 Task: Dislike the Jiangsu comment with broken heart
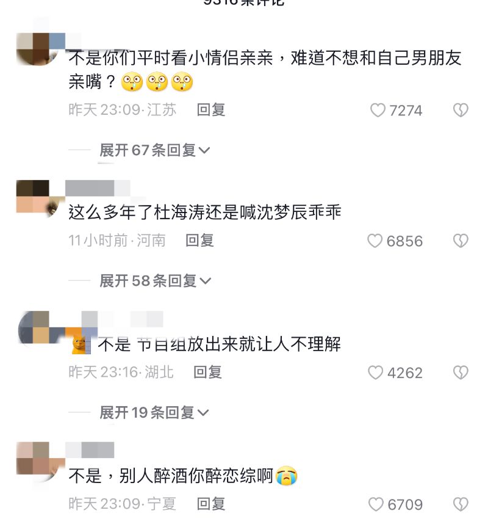pyautogui.click(x=461, y=111)
